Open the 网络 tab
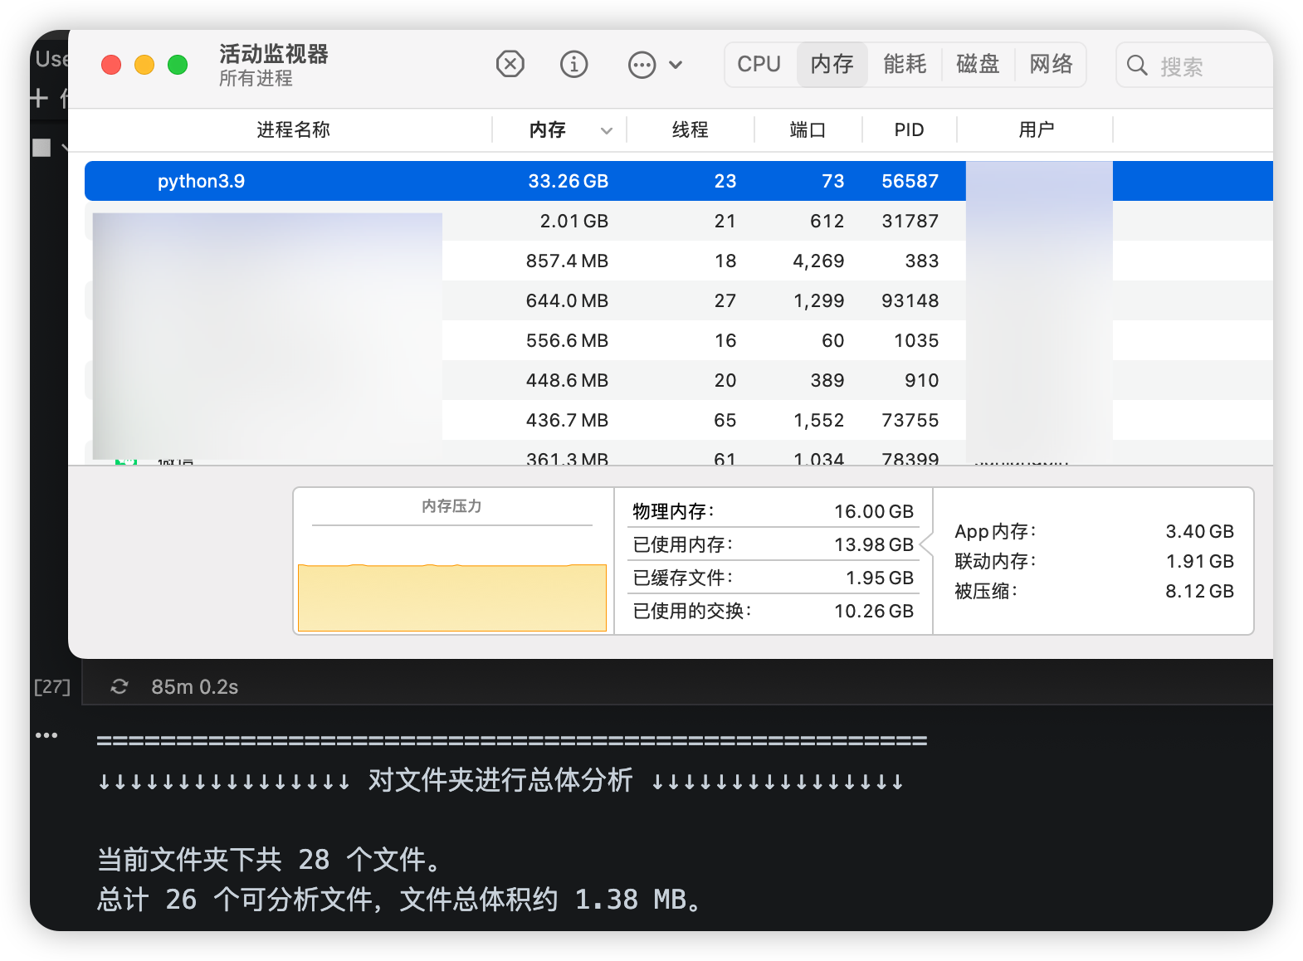The height and width of the screenshot is (961, 1303). click(1051, 64)
